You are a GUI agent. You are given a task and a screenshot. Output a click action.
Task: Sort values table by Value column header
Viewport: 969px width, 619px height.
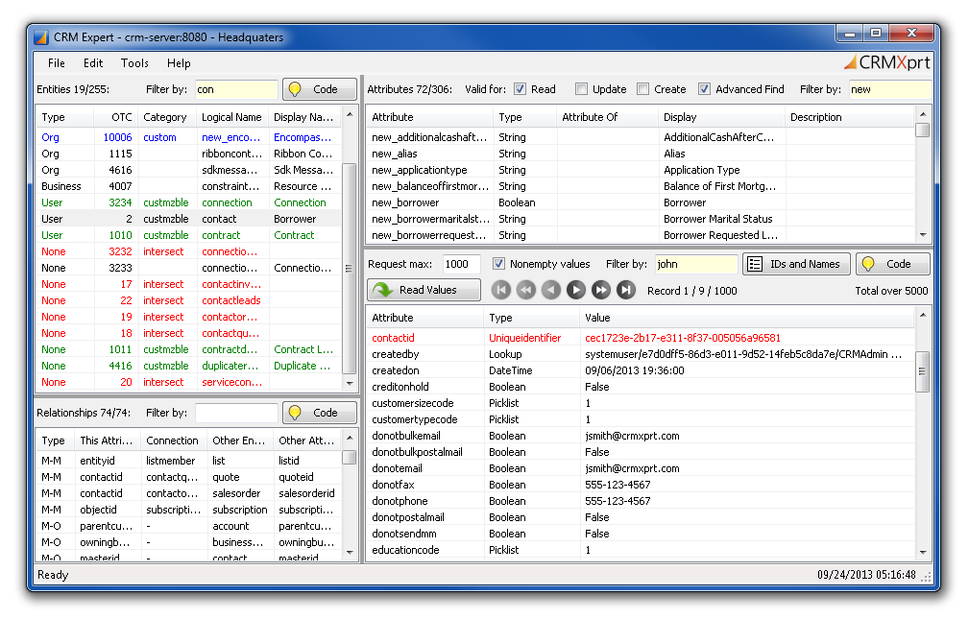[x=746, y=318]
